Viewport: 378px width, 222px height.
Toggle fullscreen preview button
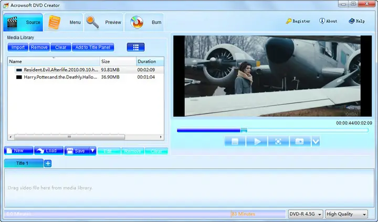pyautogui.click(x=278, y=141)
